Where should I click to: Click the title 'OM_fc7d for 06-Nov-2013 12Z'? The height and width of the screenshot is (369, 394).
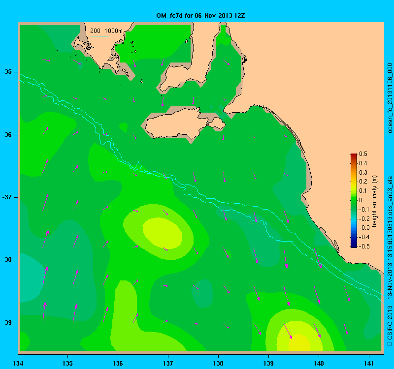tap(200, 16)
